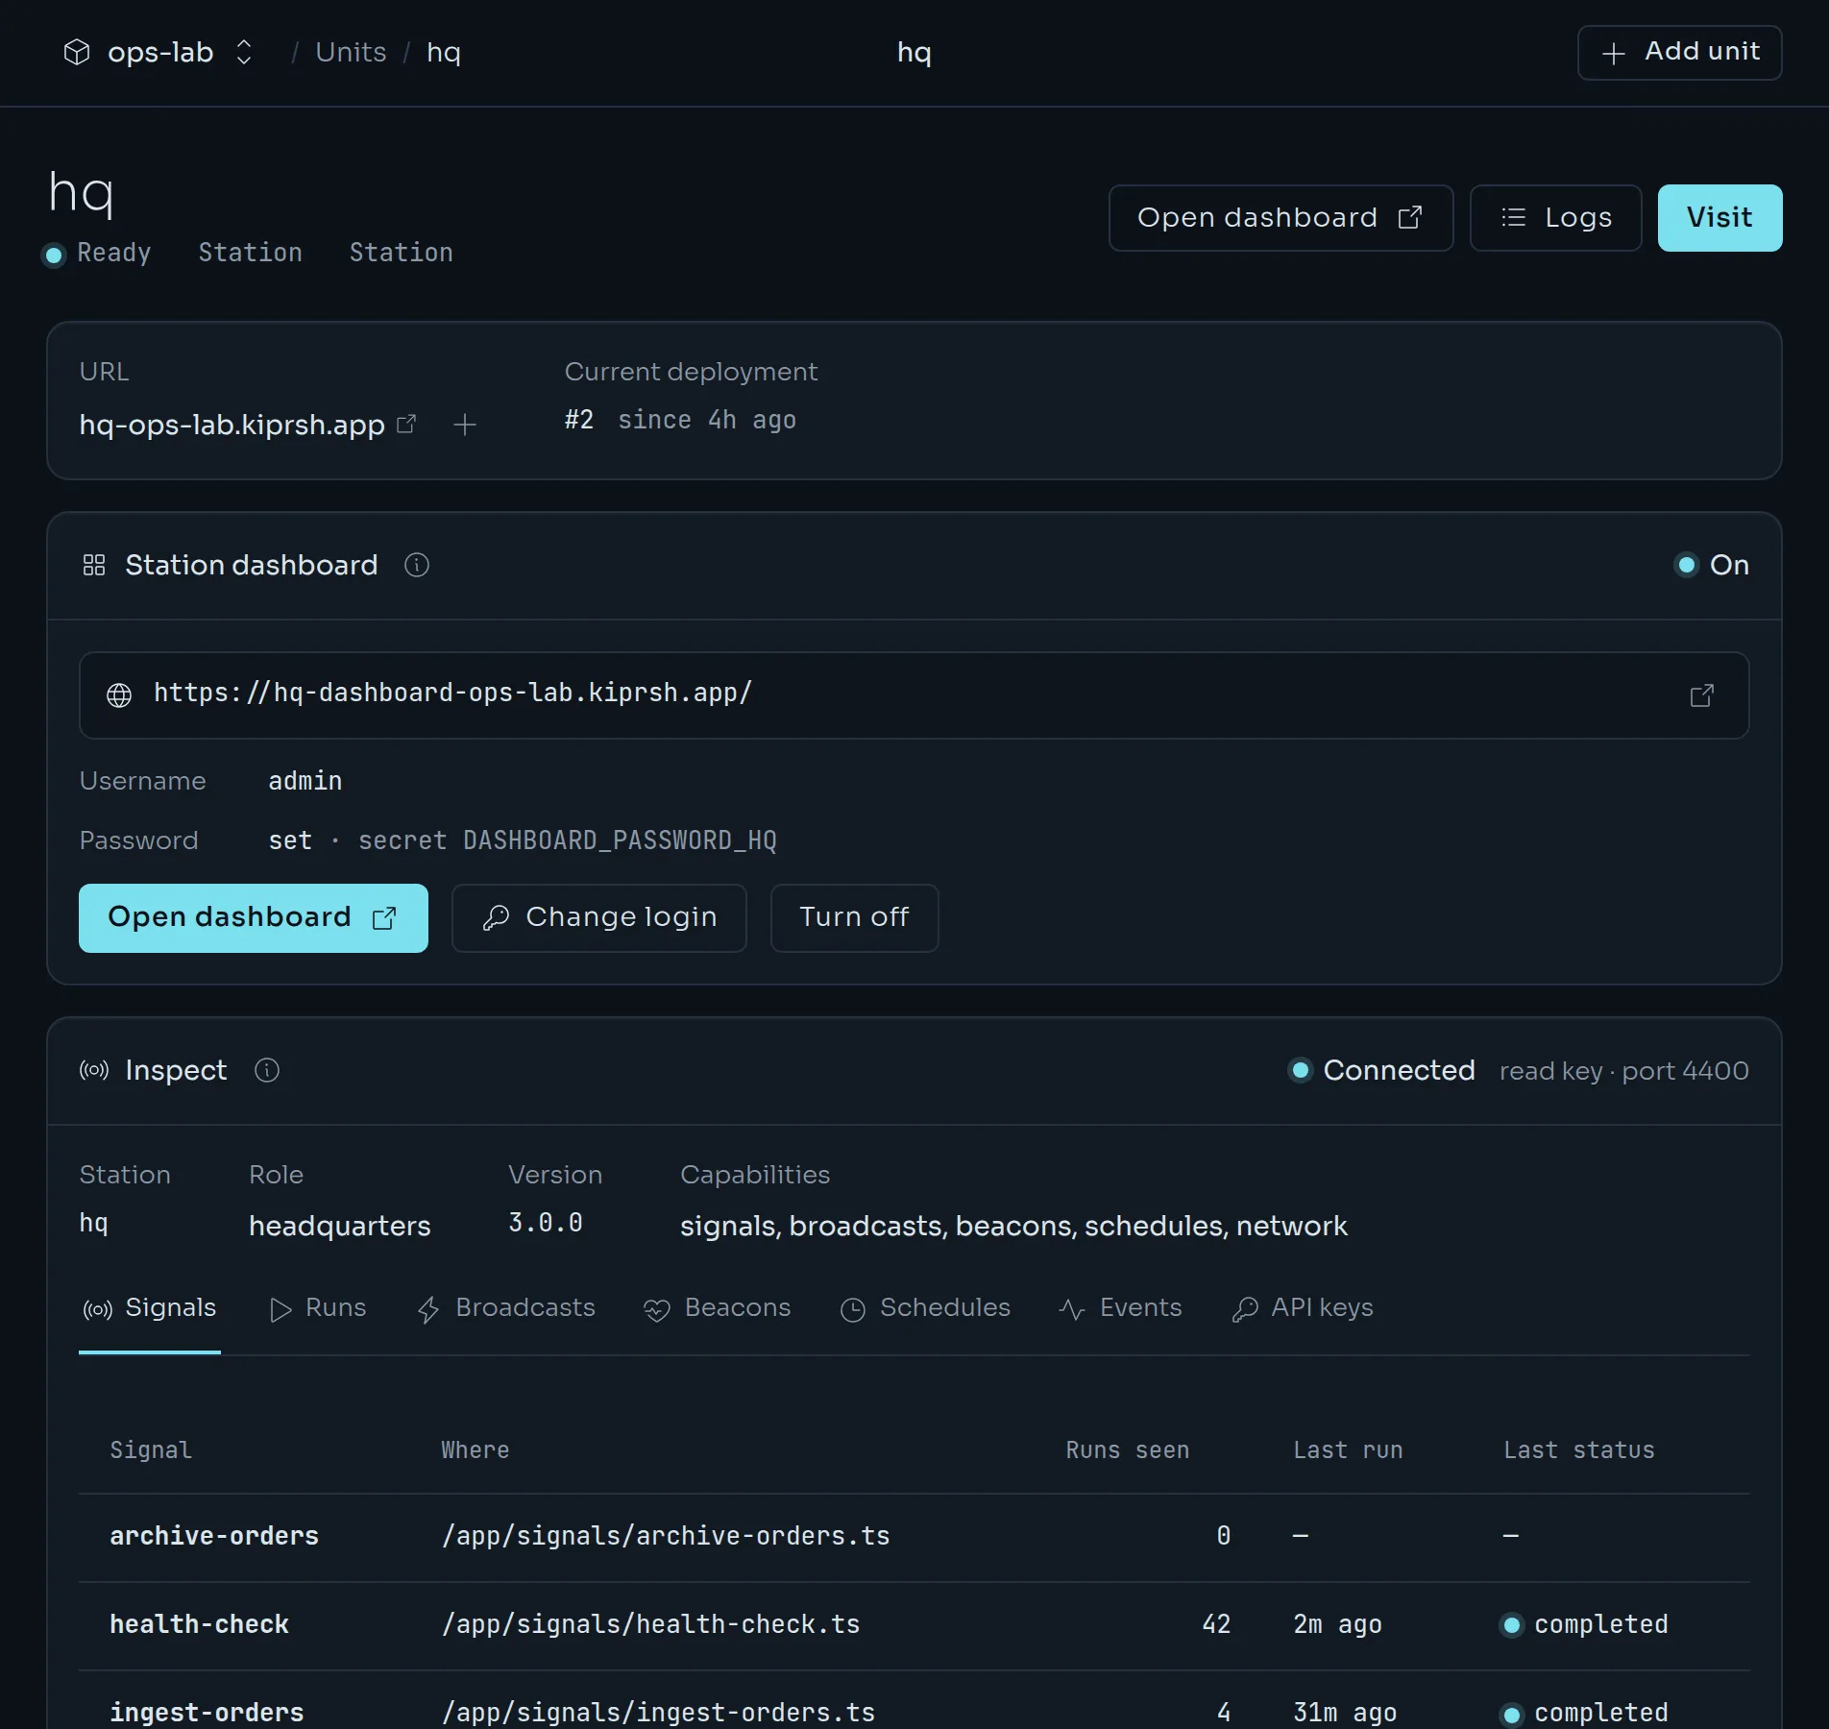Open the API keys tab
Image resolution: width=1829 pixels, height=1729 pixels.
point(1303,1308)
